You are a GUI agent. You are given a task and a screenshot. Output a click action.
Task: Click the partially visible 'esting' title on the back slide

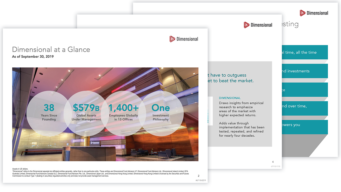pyautogui.click(x=290, y=24)
